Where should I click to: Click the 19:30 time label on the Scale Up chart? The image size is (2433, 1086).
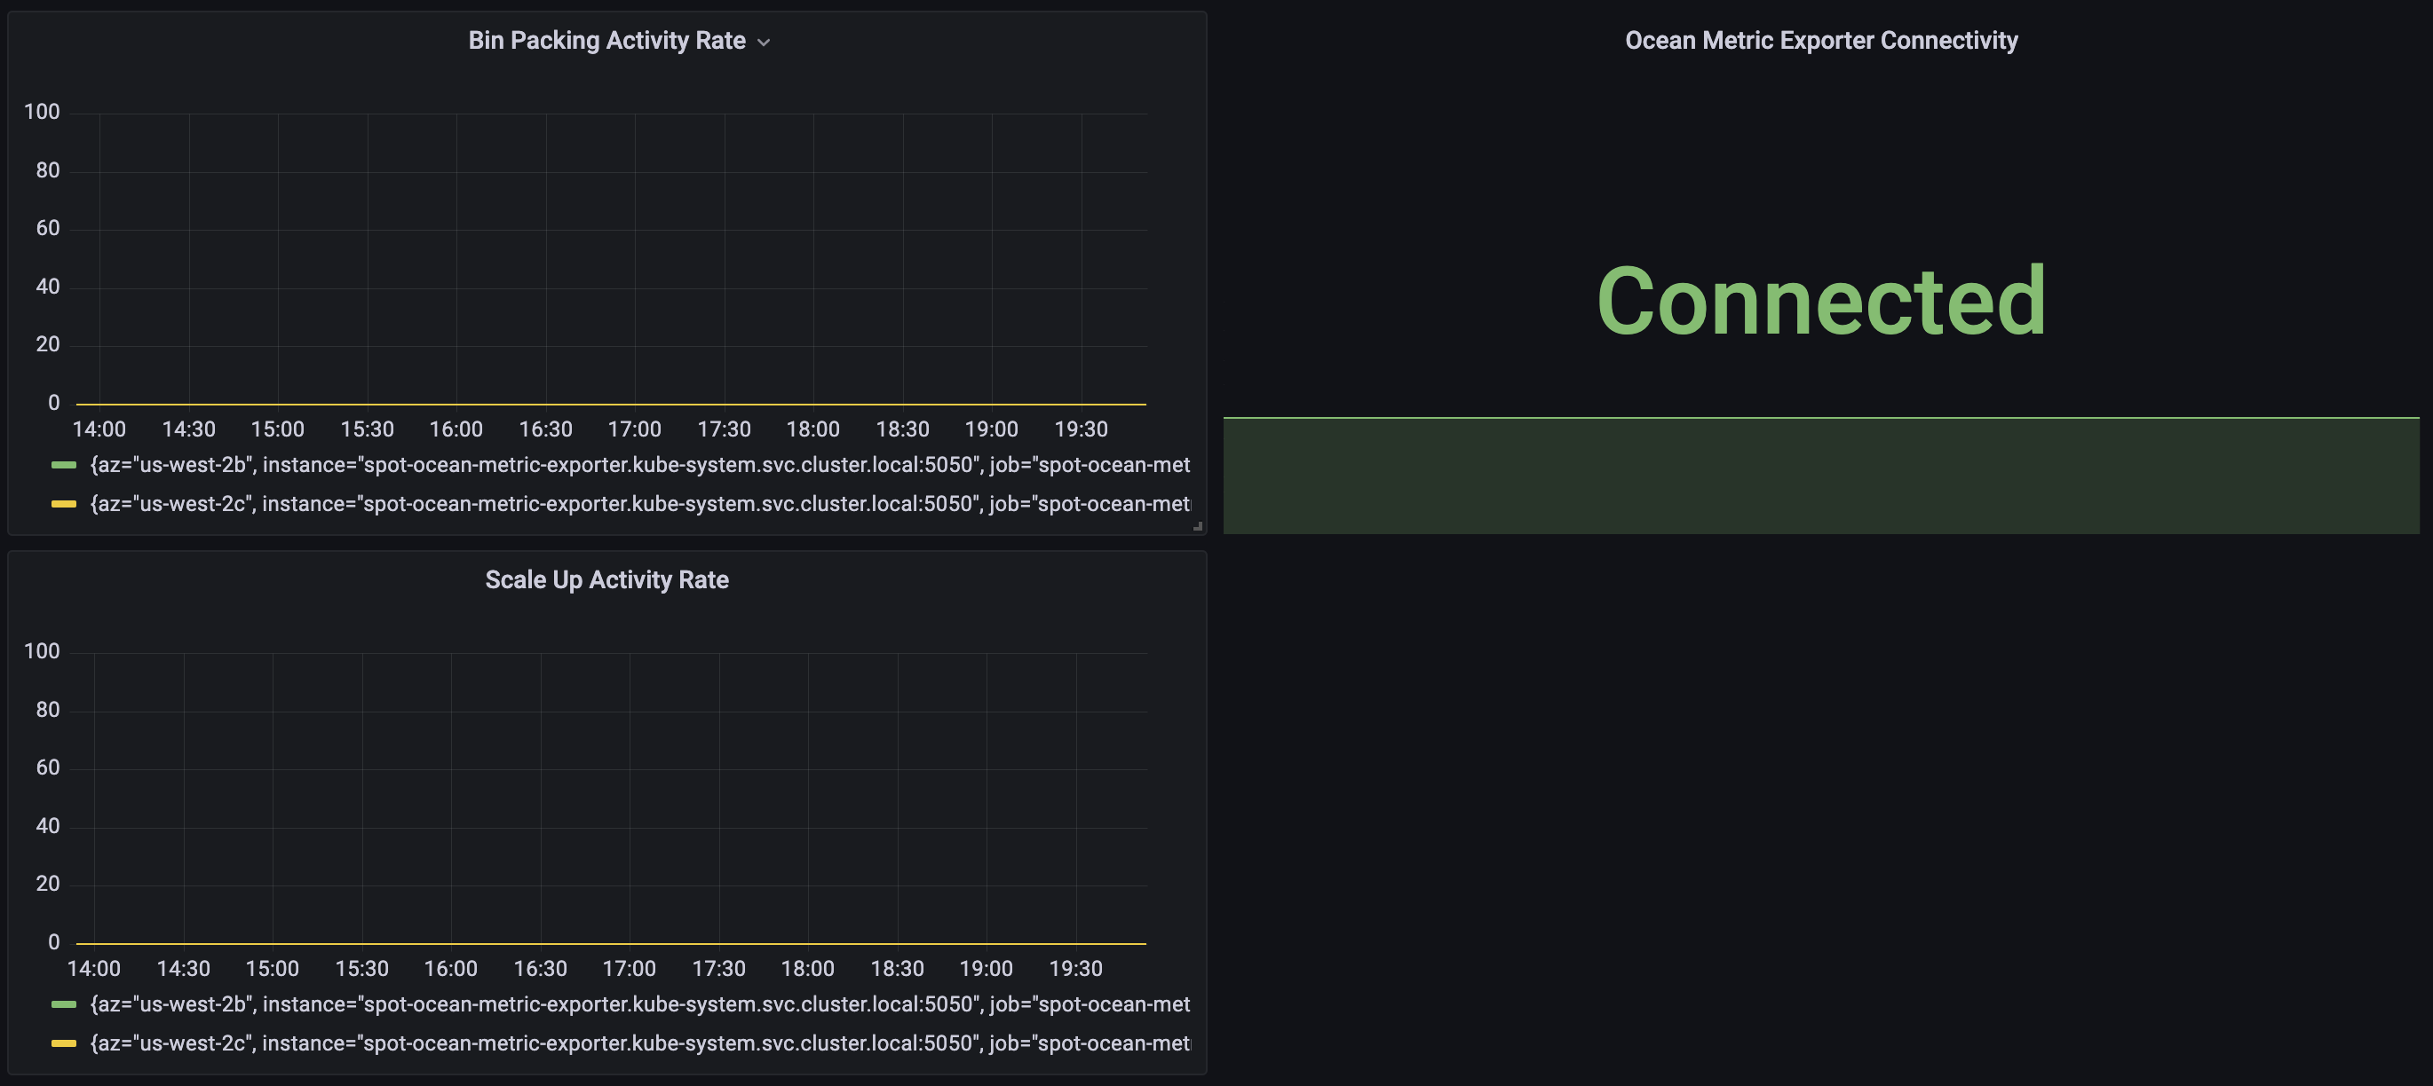pyautogui.click(x=1076, y=969)
